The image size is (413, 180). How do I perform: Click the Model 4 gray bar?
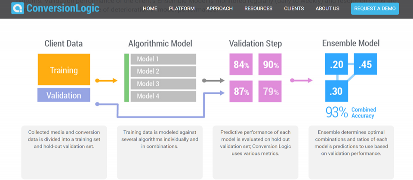[163, 96]
